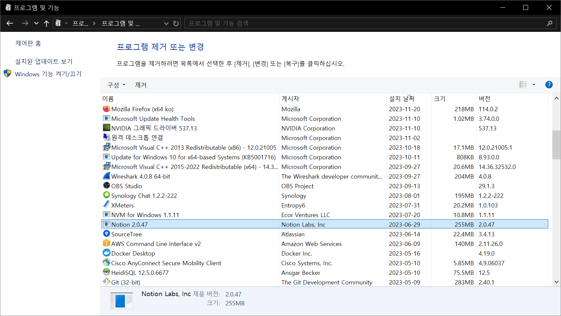Click the Notion 2.0.47 row icon
This screenshot has height=316, width=561.
106,224
